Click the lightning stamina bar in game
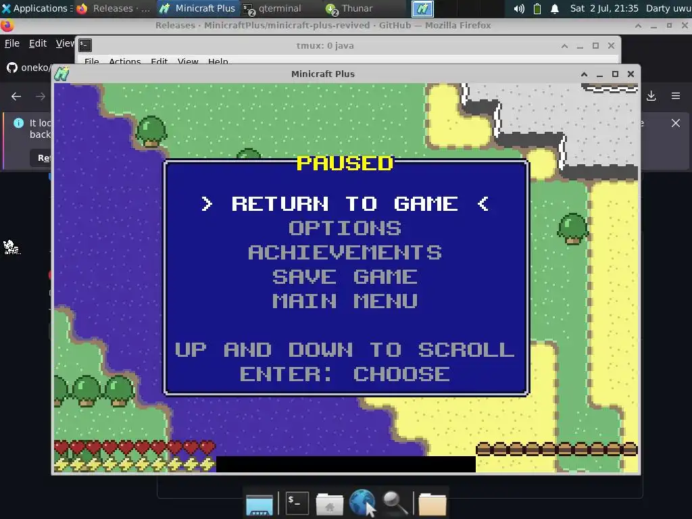 (x=134, y=464)
